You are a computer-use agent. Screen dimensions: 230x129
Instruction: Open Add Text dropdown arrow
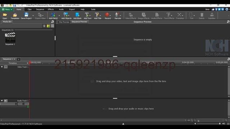(x=90, y=15)
